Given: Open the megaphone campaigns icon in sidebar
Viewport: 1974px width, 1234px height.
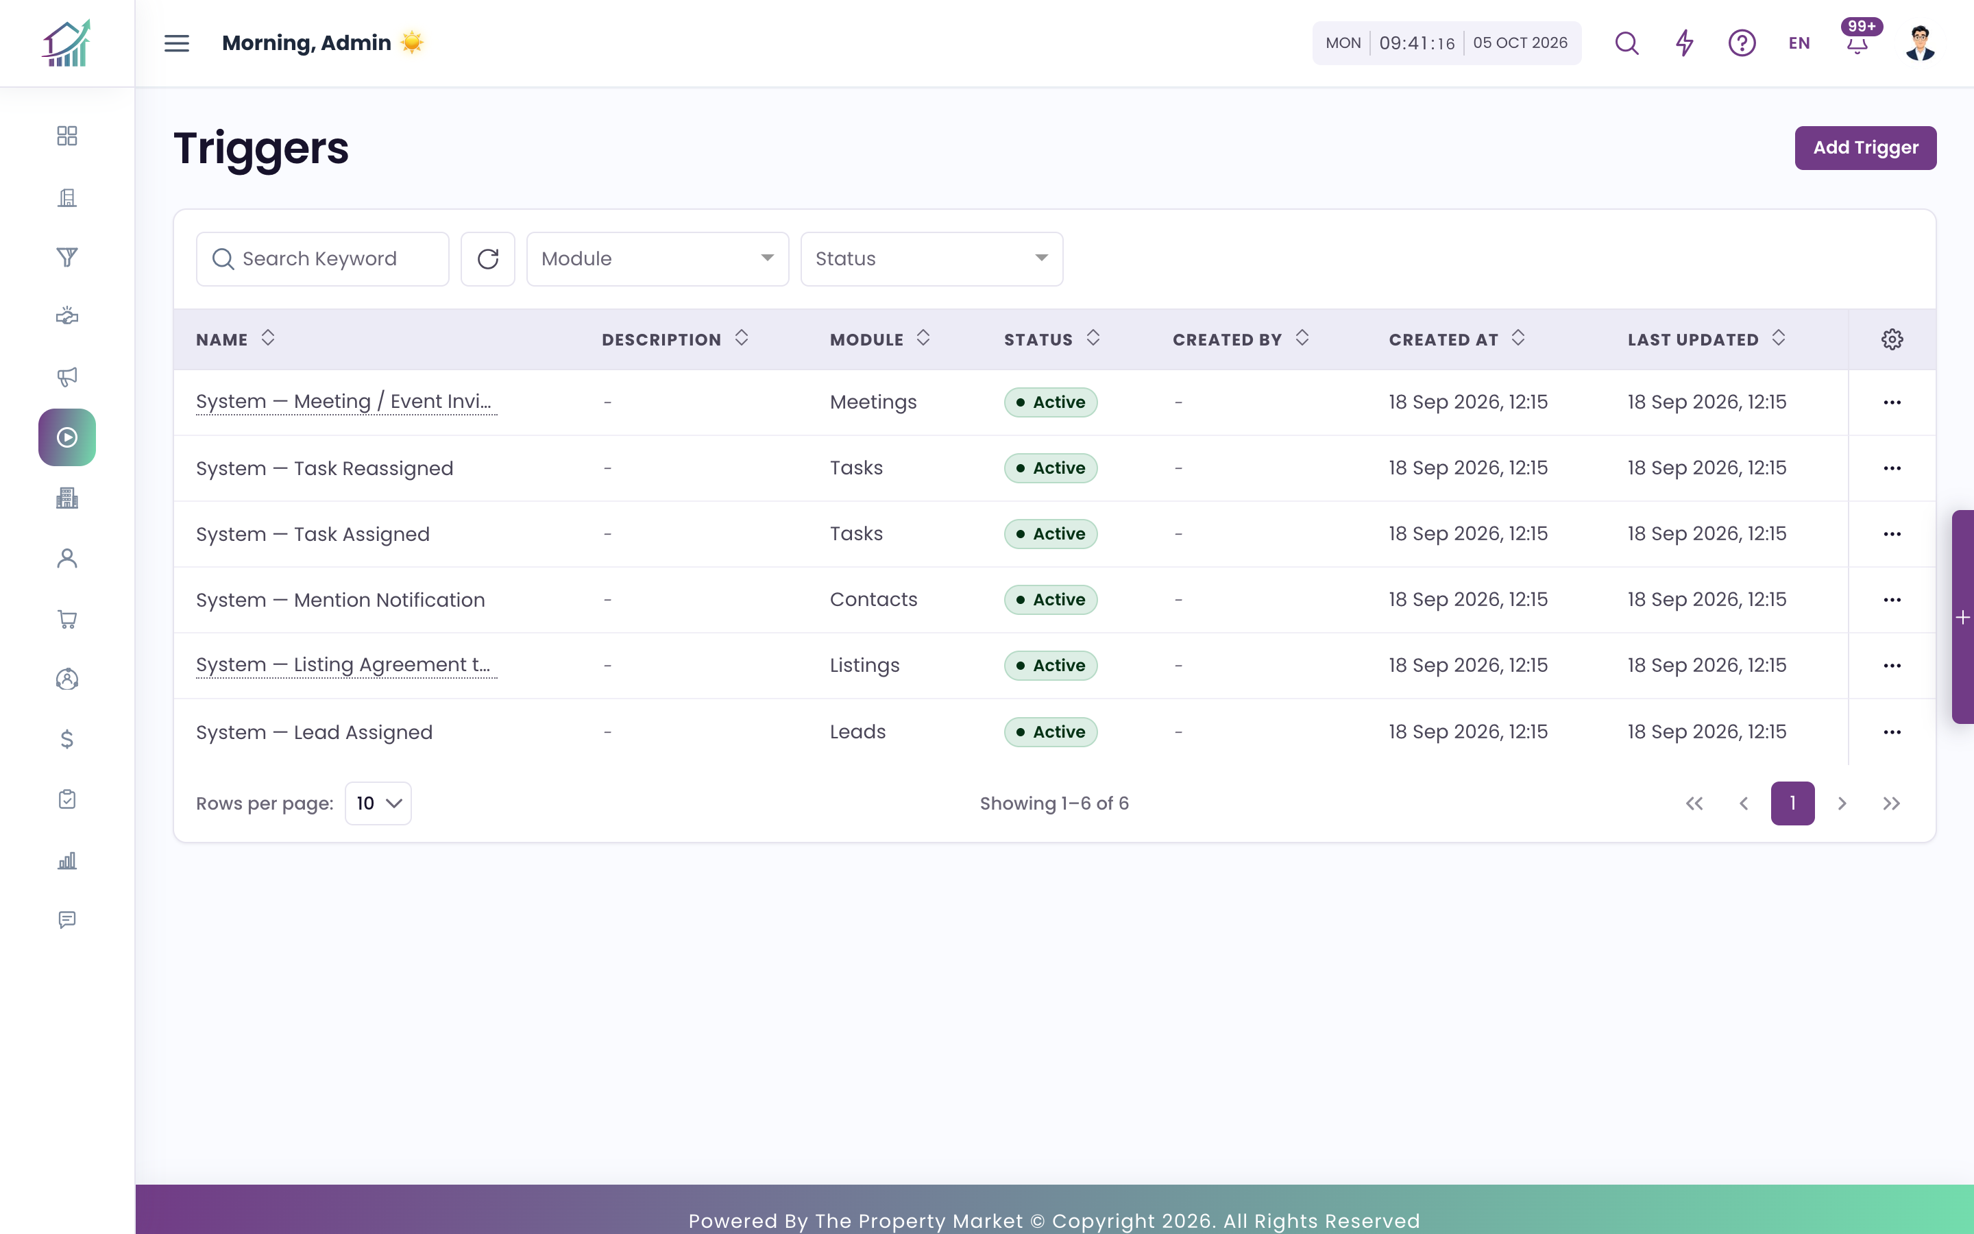Looking at the screenshot, I should [67, 376].
